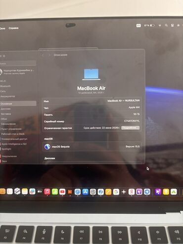Screen dimensions: 183x244
Task: Open Control Center from the menu bar
Action: click(173, 25)
